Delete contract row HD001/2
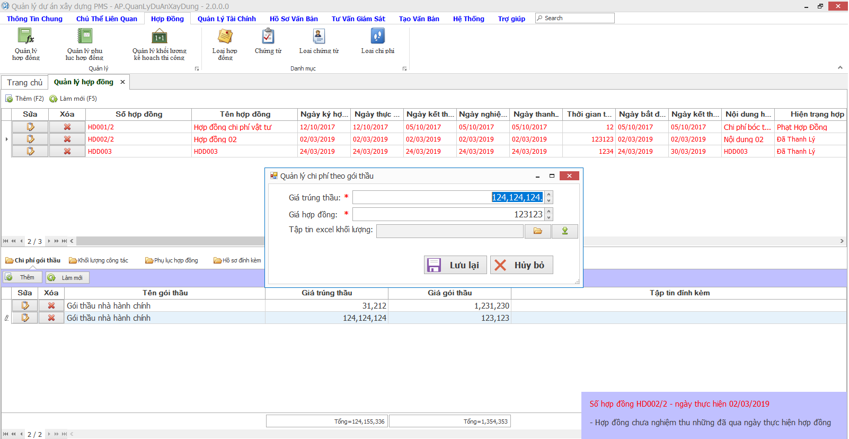 [x=67, y=127]
